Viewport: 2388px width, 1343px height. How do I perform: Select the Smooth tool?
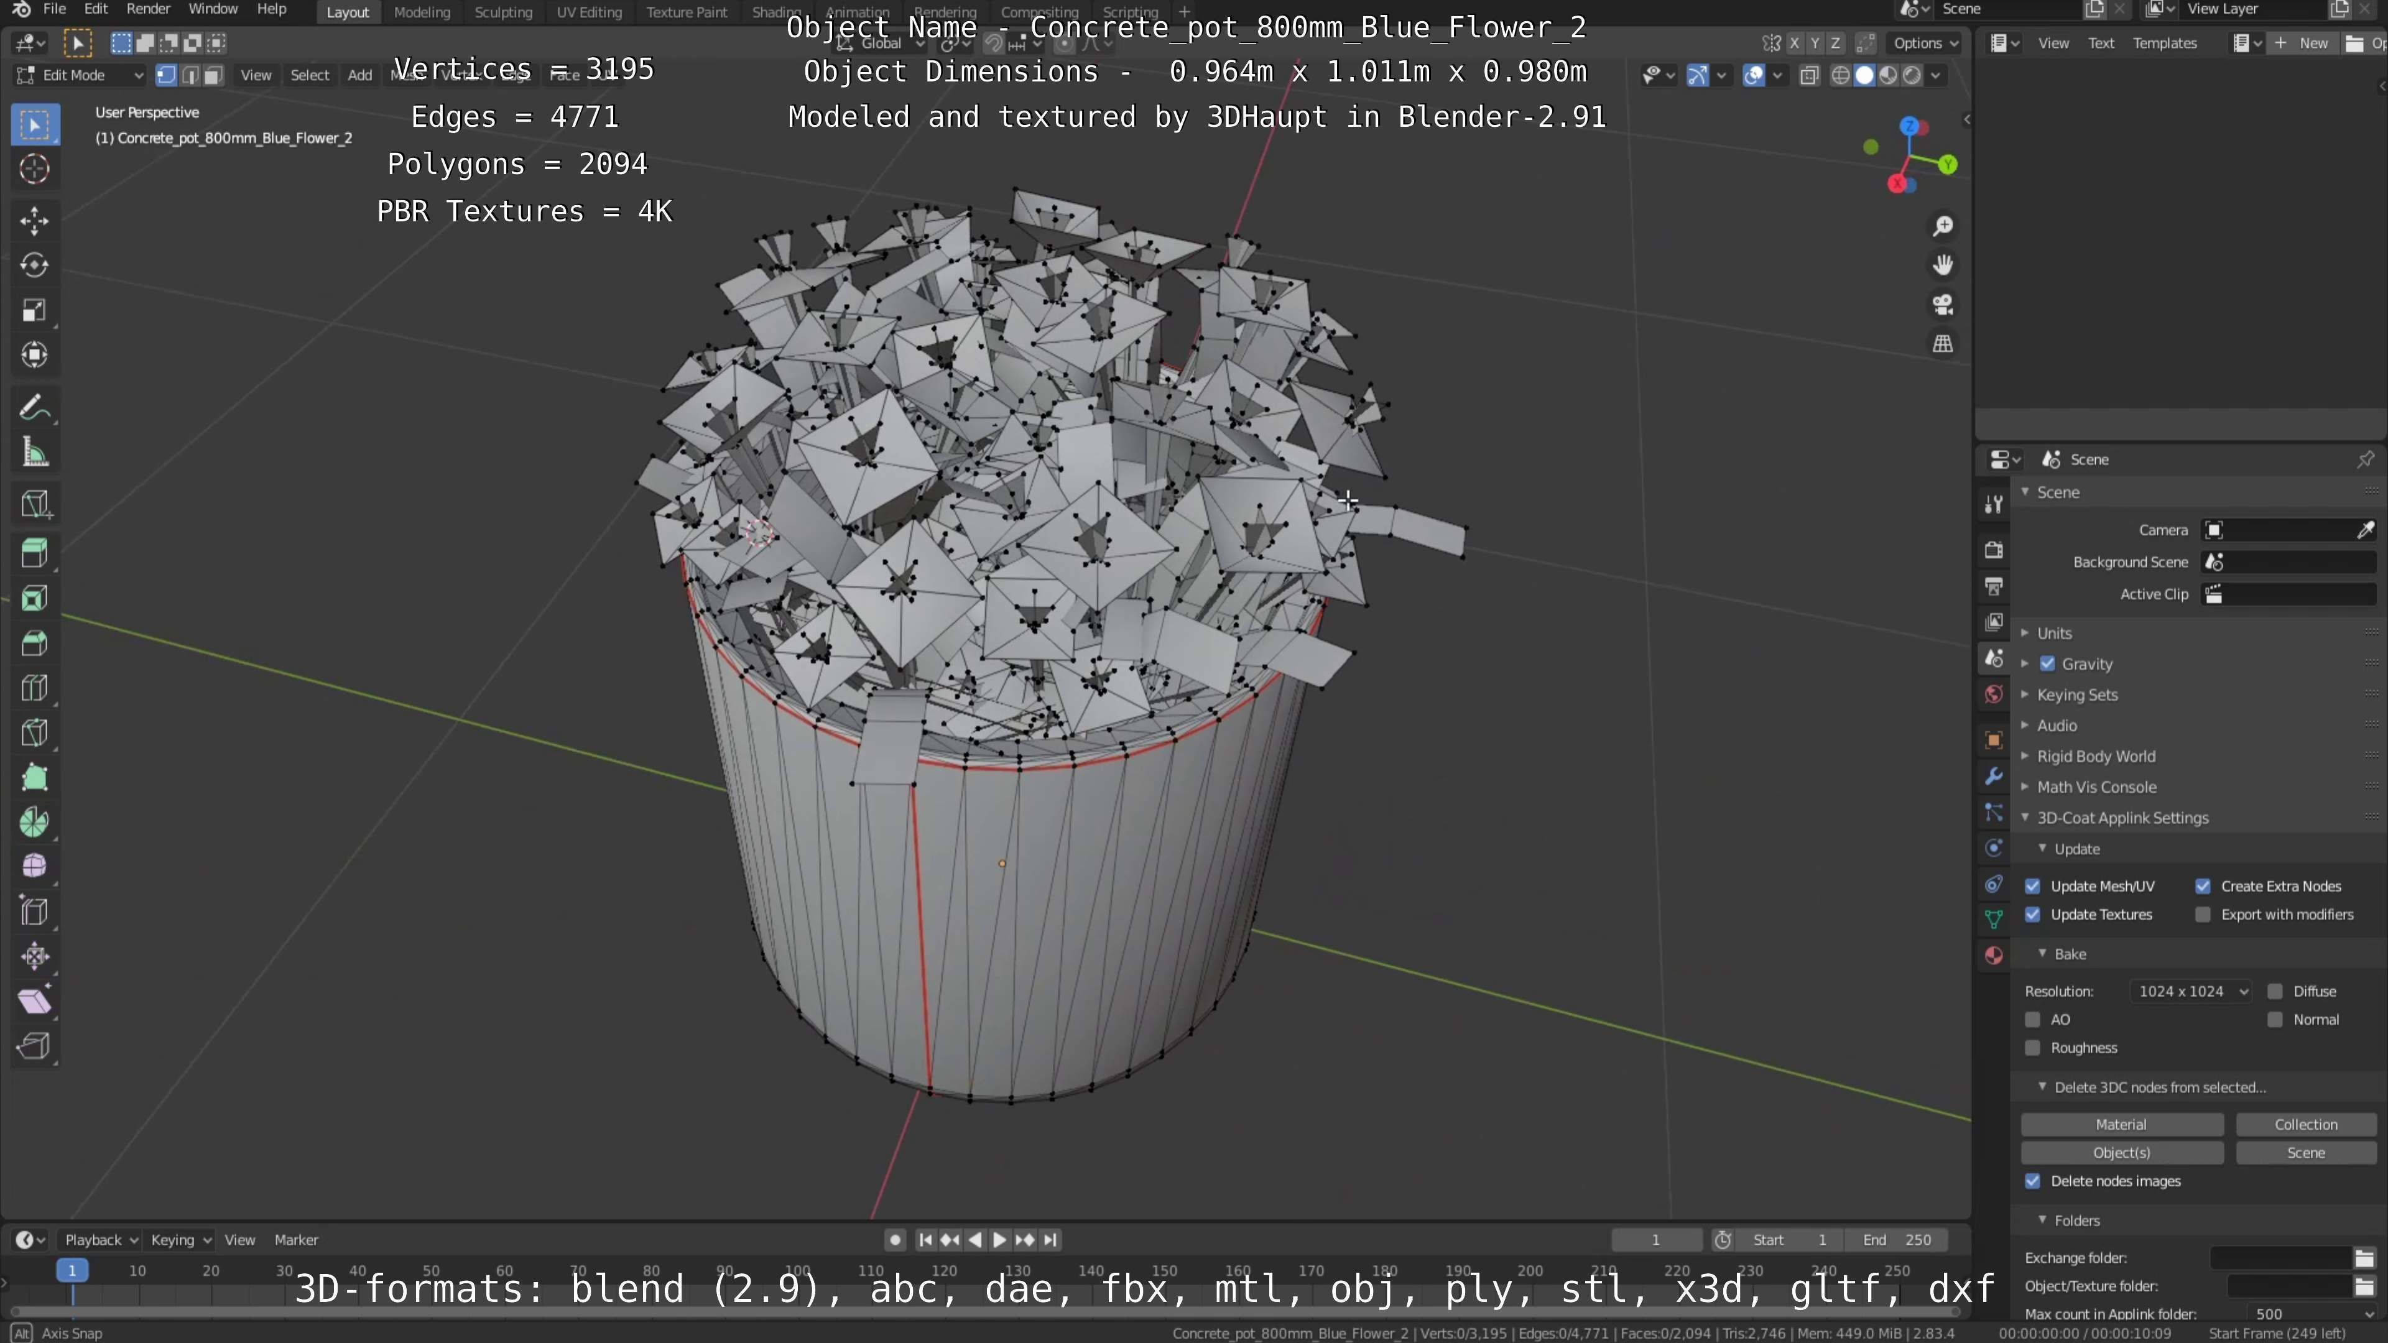[x=34, y=867]
